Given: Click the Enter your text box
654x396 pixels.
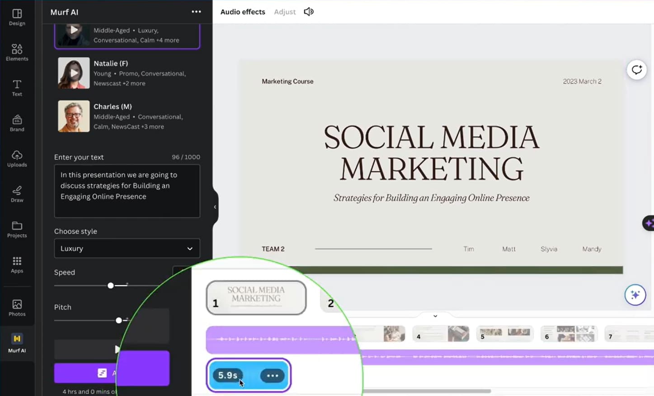Looking at the screenshot, I should (127, 191).
